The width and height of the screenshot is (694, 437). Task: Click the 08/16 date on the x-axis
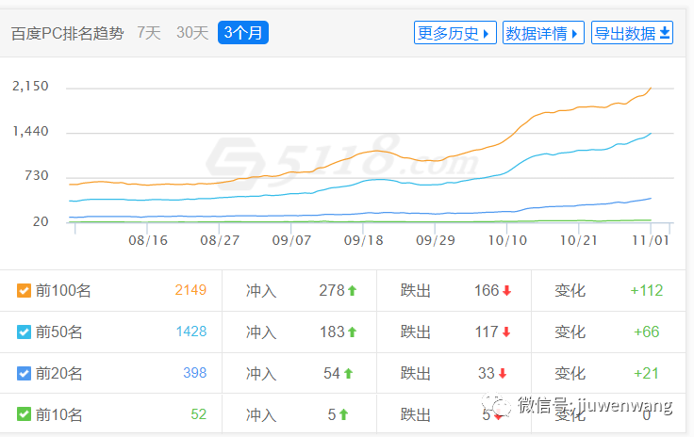point(148,240)
